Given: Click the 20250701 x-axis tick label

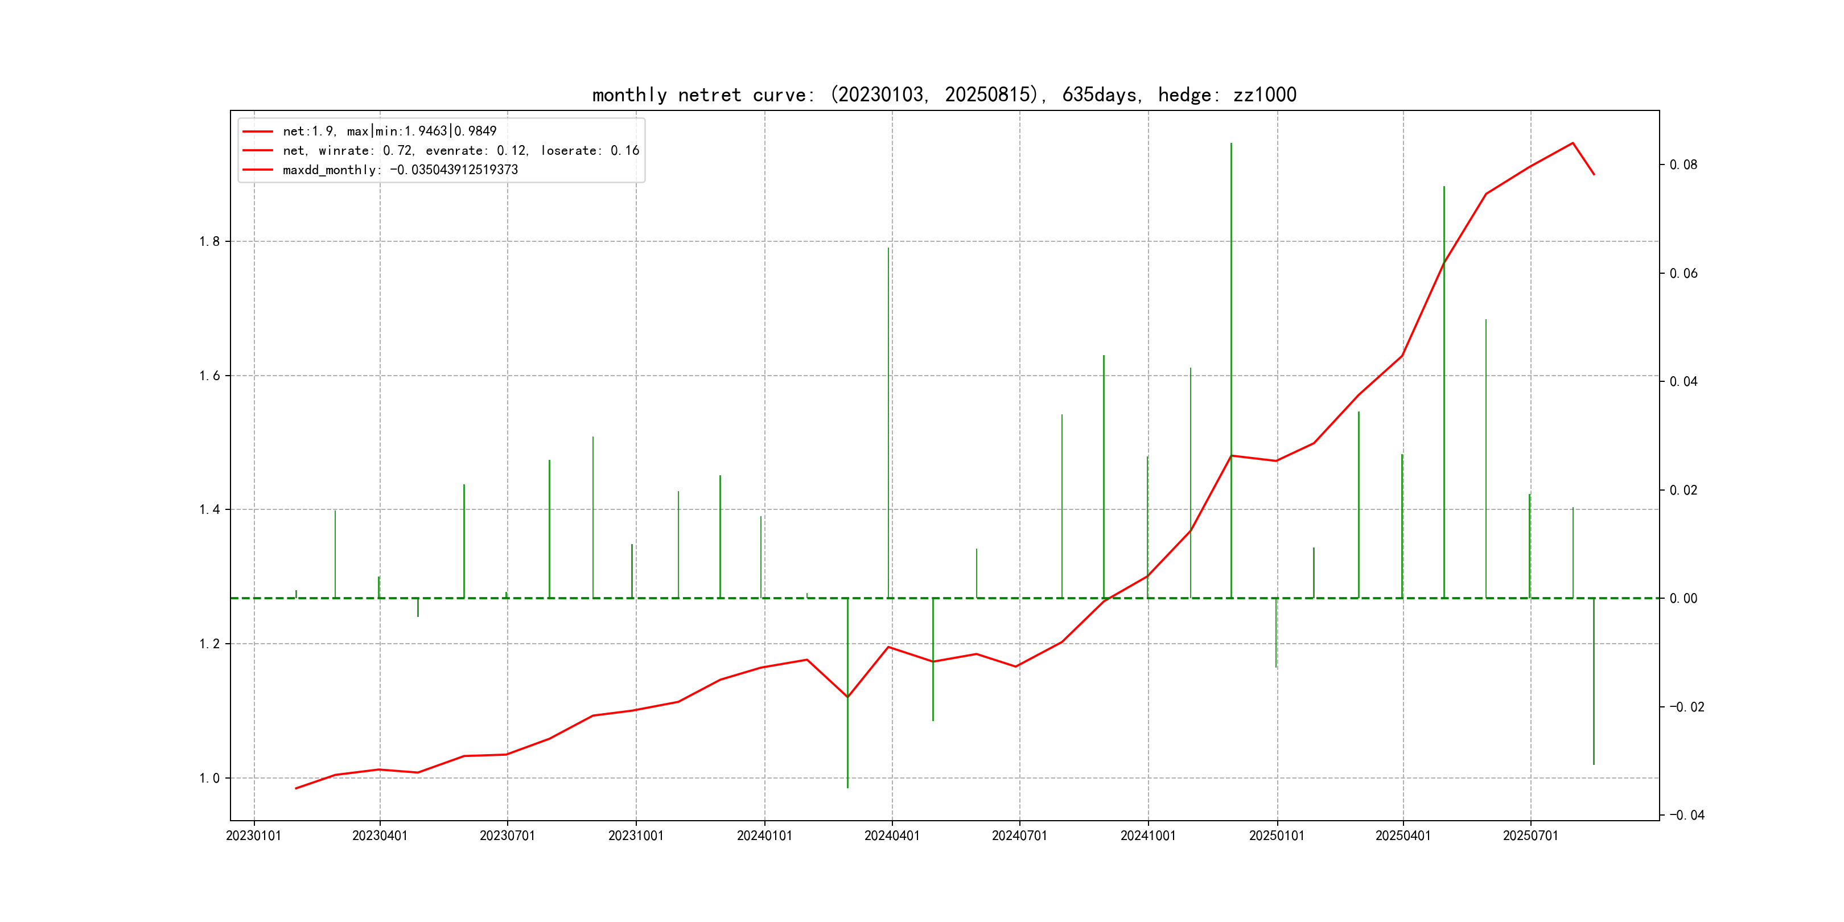Looking at the screenshot, I should click(x=1530, y=835).
